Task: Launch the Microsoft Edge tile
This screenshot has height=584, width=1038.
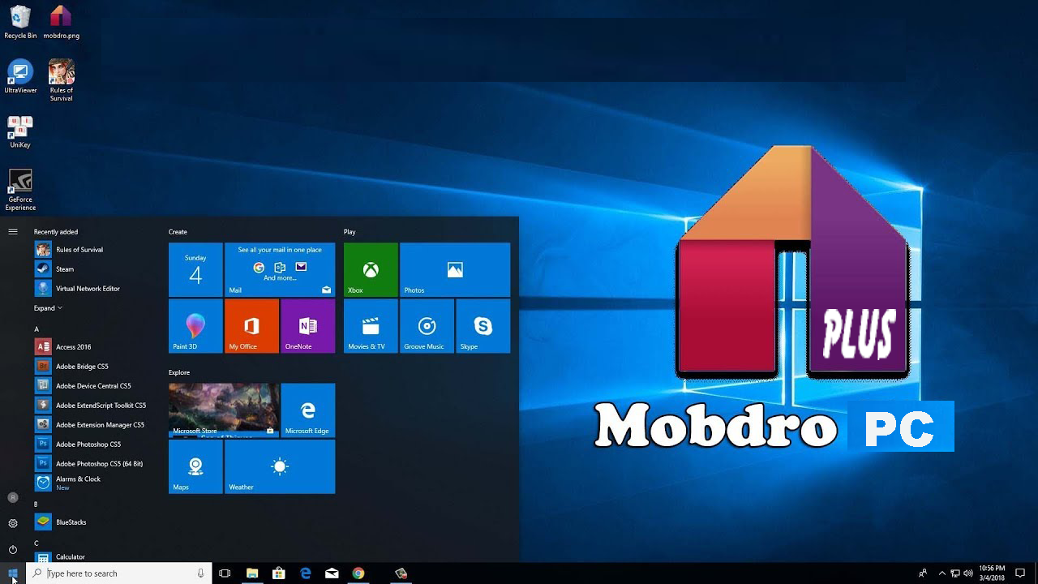Action: (x=308, y=410)
